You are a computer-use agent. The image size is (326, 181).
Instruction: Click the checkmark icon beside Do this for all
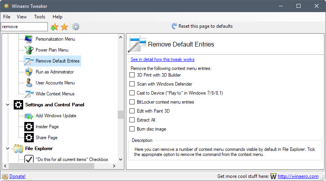click(29, 159)
